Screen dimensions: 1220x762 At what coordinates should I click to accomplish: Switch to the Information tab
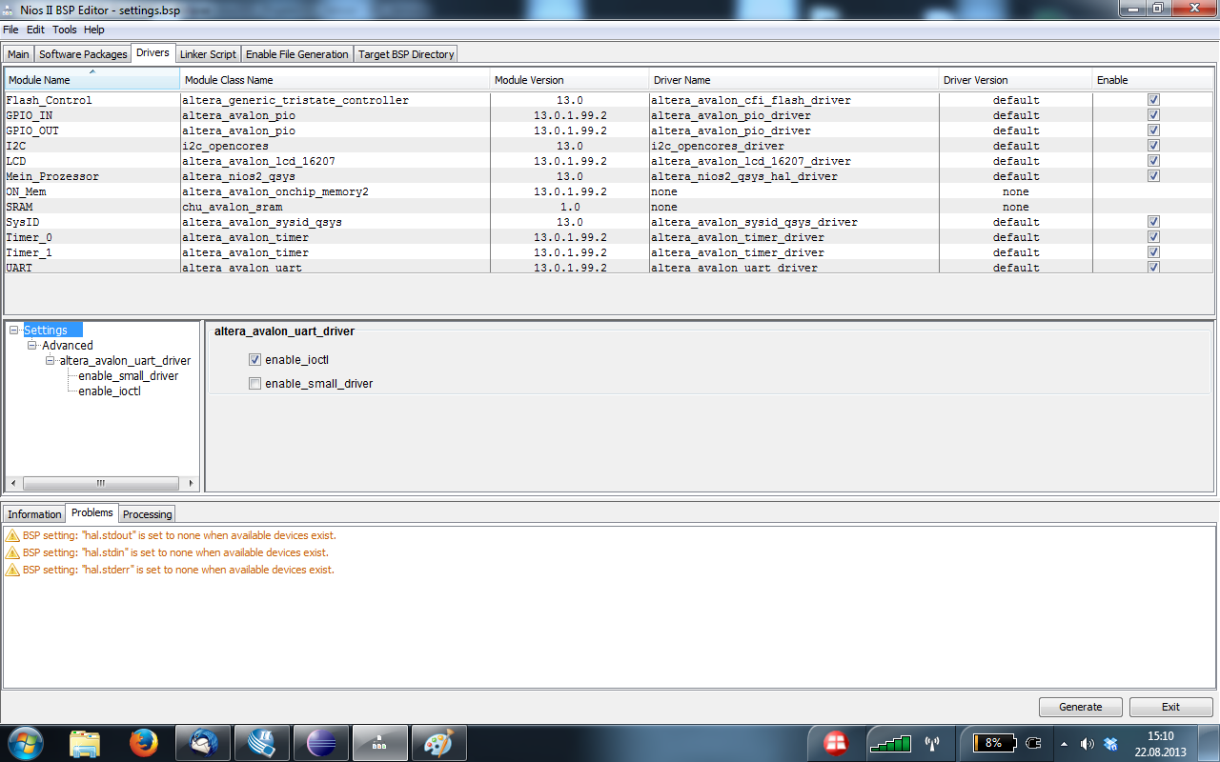(34, 514)
